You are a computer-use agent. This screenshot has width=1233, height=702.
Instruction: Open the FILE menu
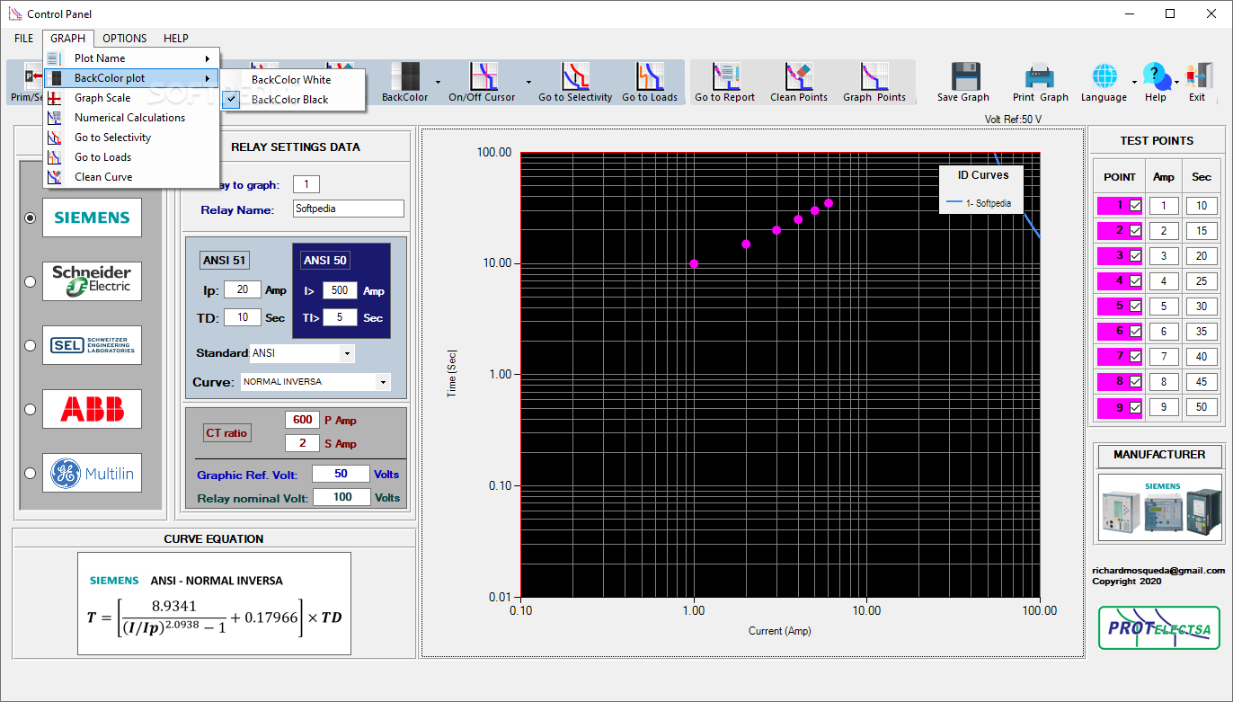pyautogui.click(x=24, y=39)
